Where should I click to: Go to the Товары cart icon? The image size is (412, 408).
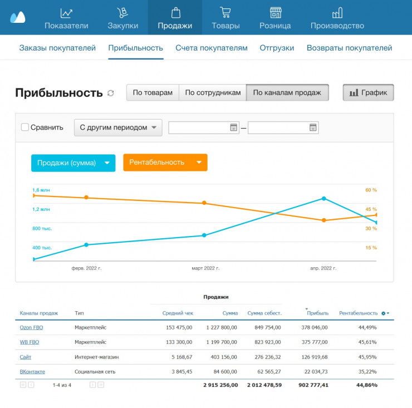point(225,13)
